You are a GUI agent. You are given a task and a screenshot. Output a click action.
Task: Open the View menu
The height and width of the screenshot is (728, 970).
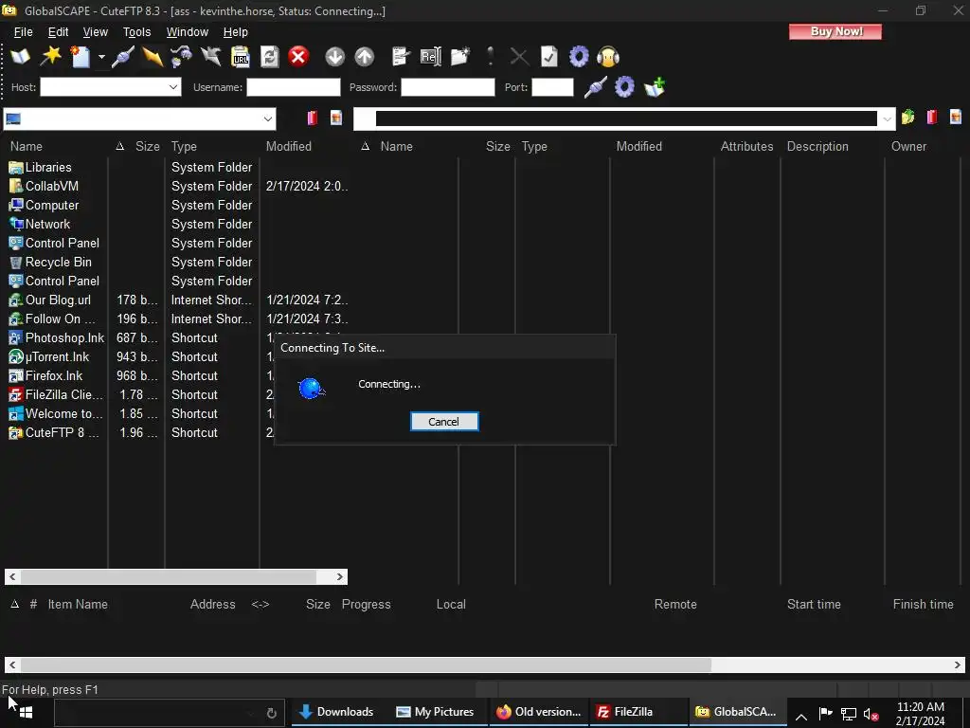(x=96, y=32)
